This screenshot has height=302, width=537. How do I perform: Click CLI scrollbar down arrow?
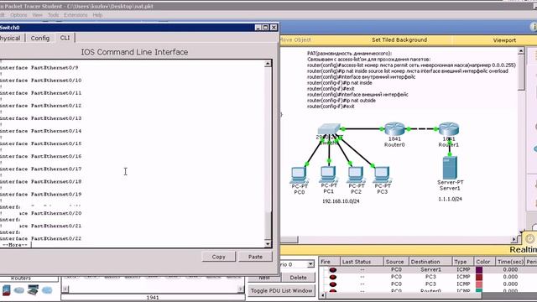(268, 244)
